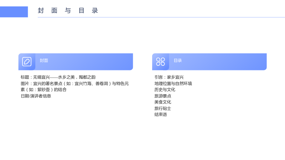Select the 日期/演讲者信息 line
This screenshot has height=160, width=285.
[36, 96]
